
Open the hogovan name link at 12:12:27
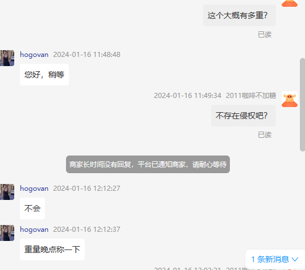point(34,189)
